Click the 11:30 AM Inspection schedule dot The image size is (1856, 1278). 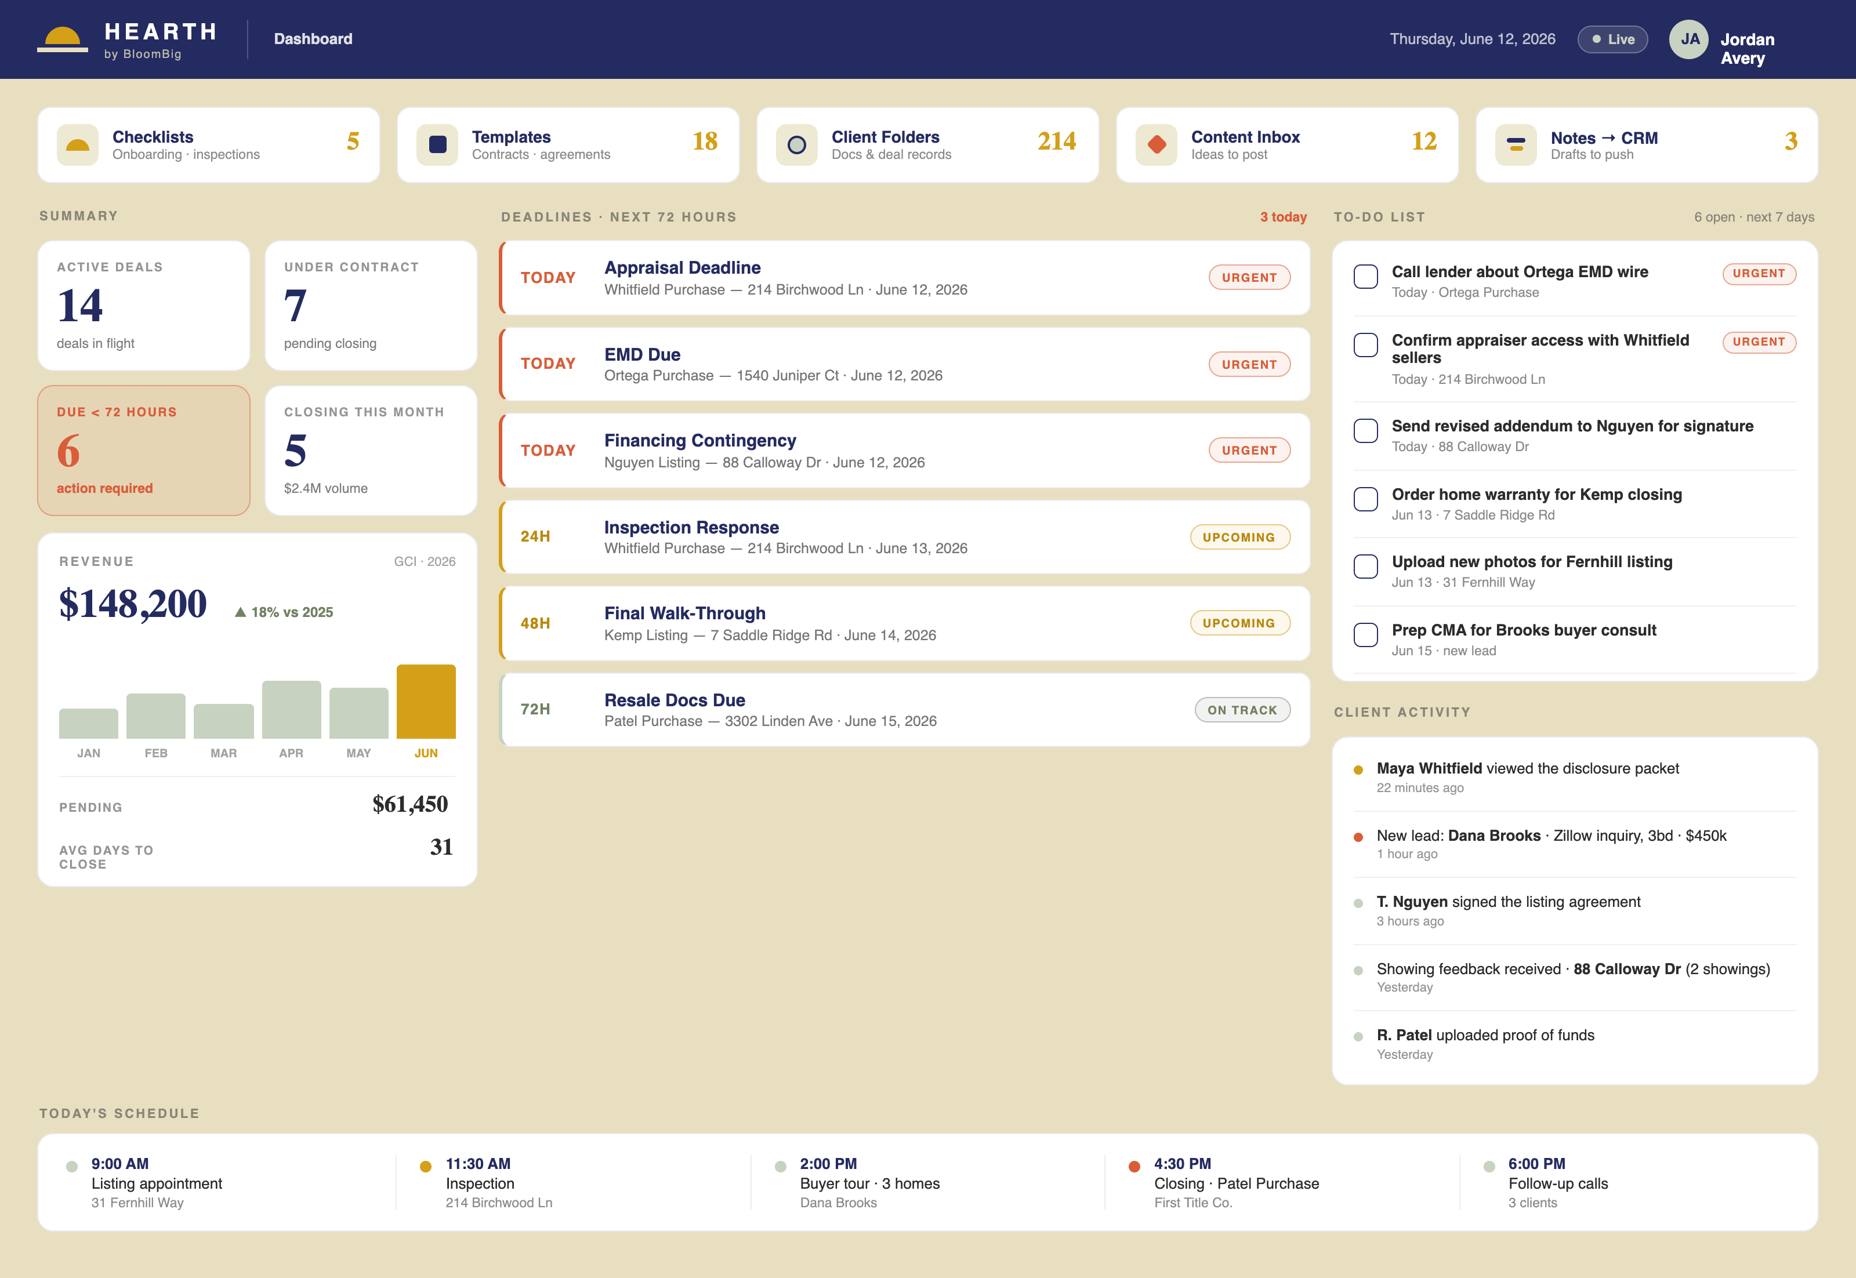(x=426, y=1167)
